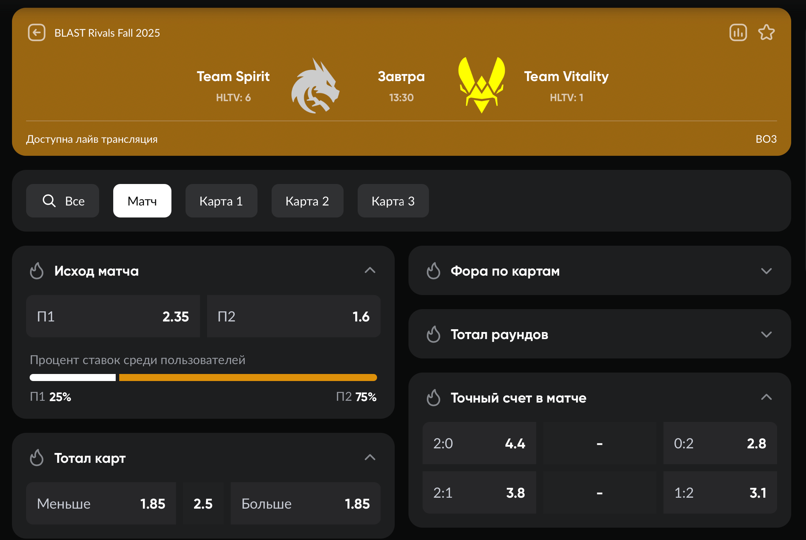Viewport: 806px width, 540px height.
Task: Choose Больше 2.5 maps at 1.85
Action: tap(305, 503)
